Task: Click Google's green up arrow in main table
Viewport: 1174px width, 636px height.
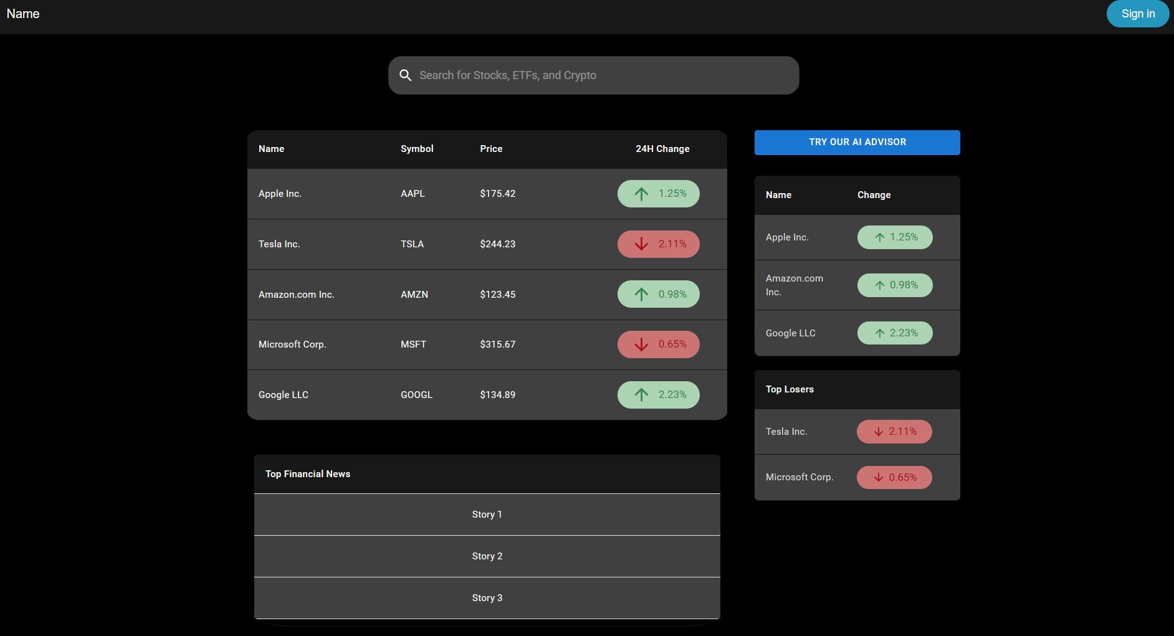Action: (x=641, y=395)
